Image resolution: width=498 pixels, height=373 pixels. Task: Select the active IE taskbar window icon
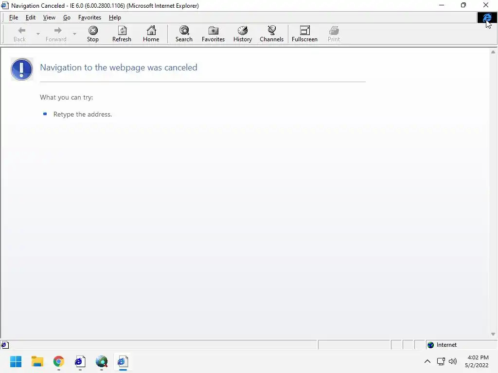tap(123, 361)
